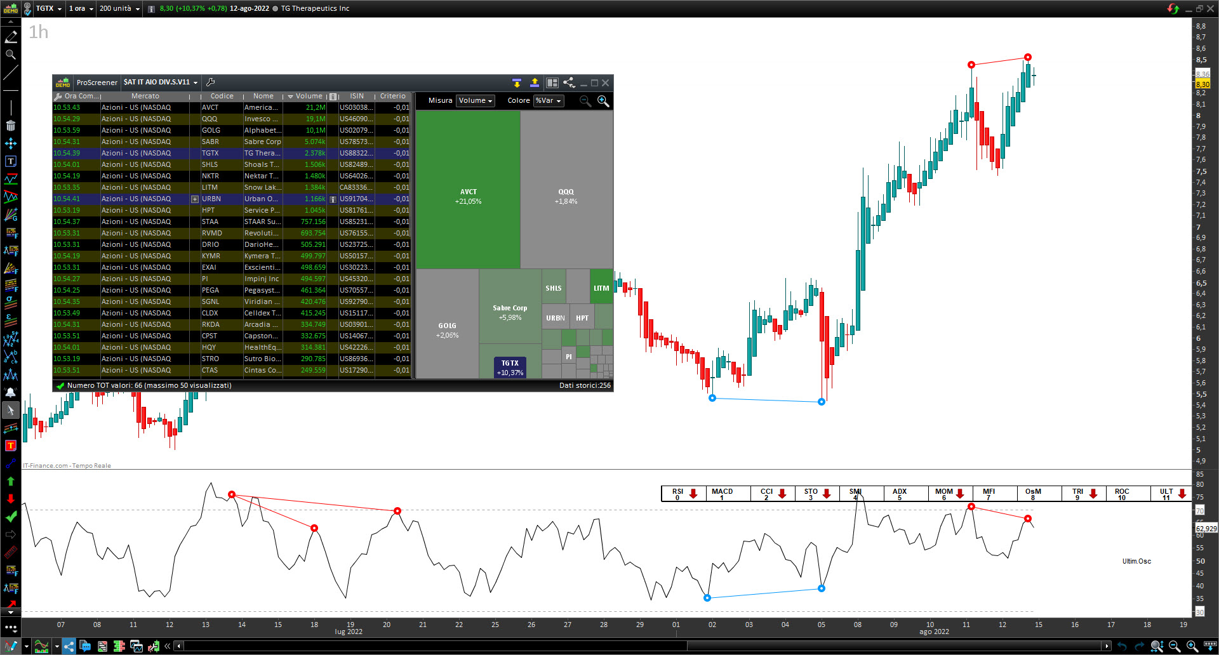The width and height of the screenshot is (1219, 655).
Task: Zoom out of the heatmap
Action: click(585, 101)
